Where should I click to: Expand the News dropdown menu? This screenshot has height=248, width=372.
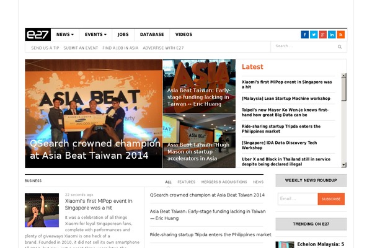[x=65, y=35]
